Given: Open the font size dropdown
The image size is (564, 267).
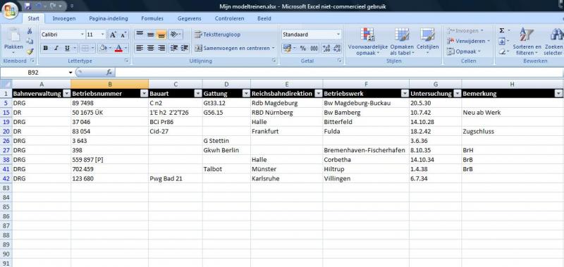Looking at the screenshot, I should (x=103, y=35).
